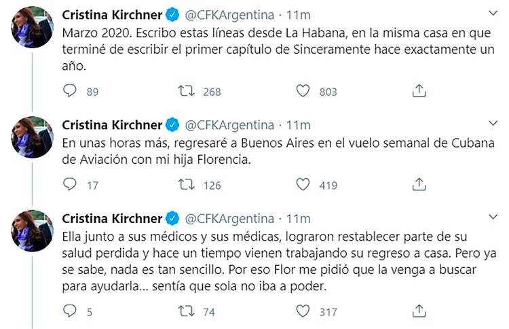Click the third tweet's profile avatar
The width and height of the screenshot is (509, 329).
33,231
